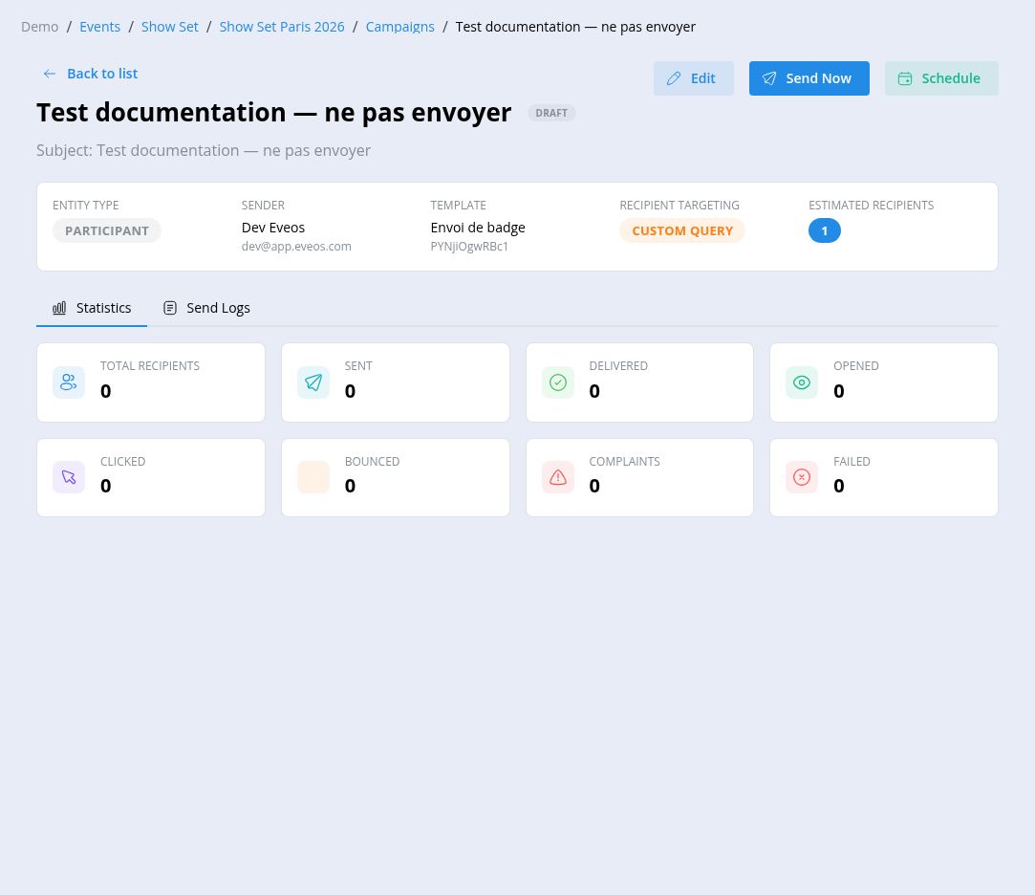Go back to the campaign list
Image resolution: width=1035 pixels, height=895 pixels.
(x=91, y=74)
